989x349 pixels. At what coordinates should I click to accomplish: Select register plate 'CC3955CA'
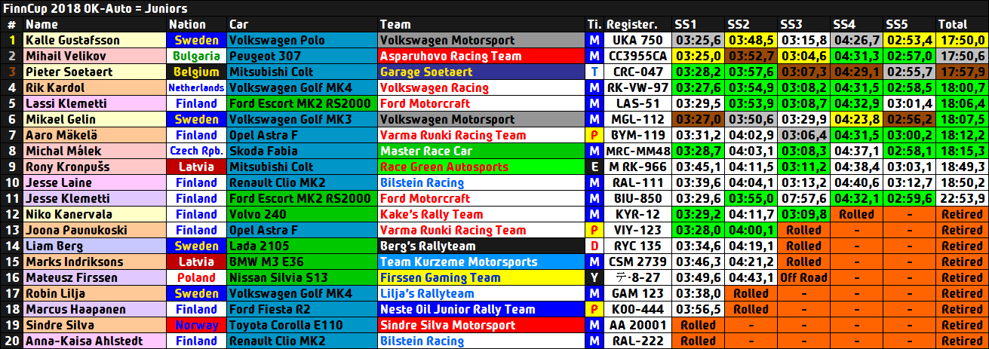pyautogui.click(x=637, y=56)
